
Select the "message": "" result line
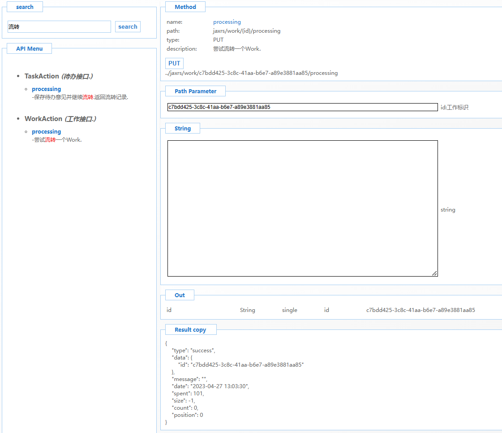189,379
